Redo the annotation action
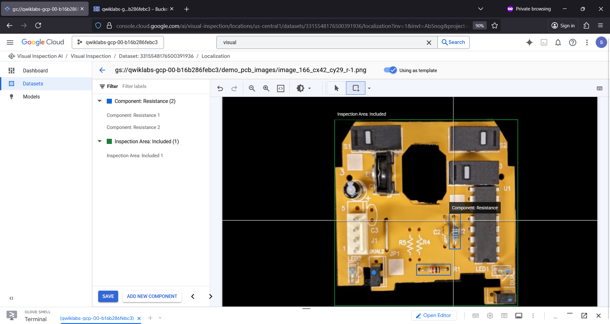Screen dimensions: 610x324 (234, 88)
